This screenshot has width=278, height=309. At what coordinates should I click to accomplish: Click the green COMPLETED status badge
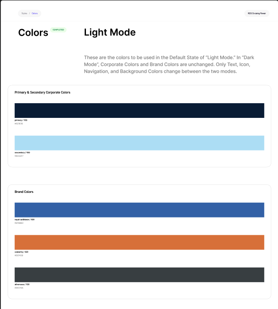58,30
